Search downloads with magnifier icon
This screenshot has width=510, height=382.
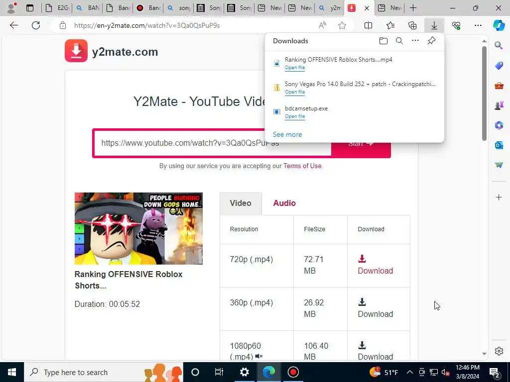point(399,41)
